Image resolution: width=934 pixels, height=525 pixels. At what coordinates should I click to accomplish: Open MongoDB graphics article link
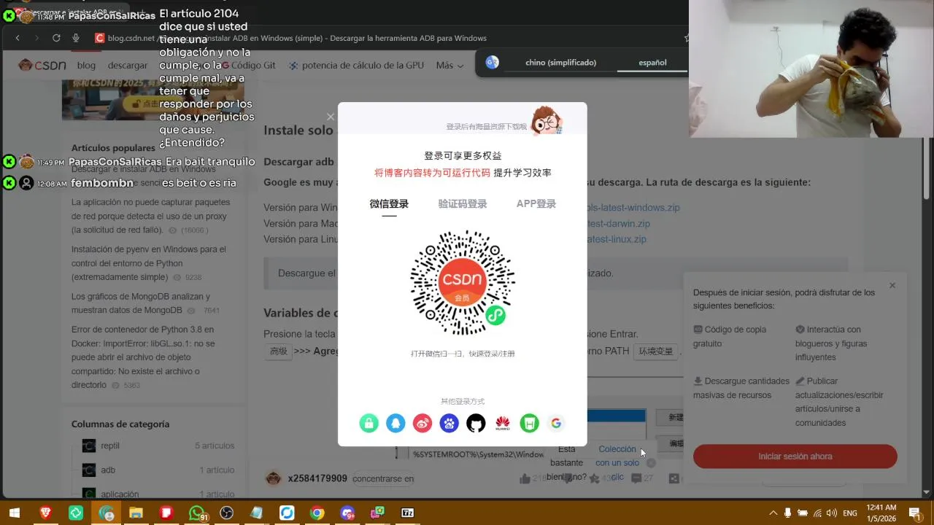pos(141,303)
